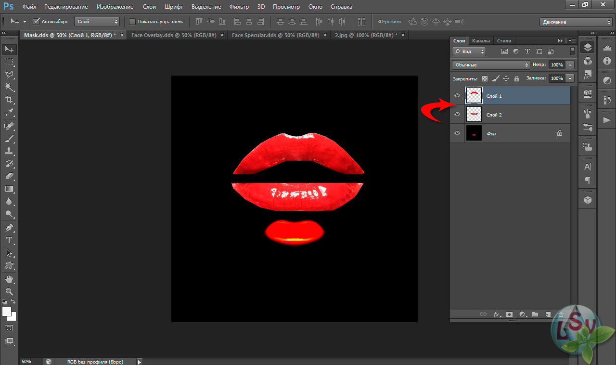Select the Pen tool
Viewport: 616px width, 365px height.
click(x=9, y=227)
